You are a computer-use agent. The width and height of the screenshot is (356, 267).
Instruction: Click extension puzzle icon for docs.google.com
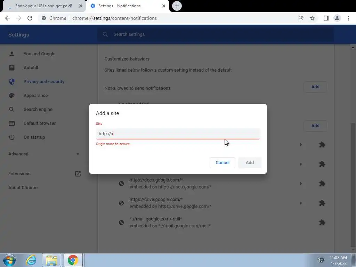coord(322,184)
